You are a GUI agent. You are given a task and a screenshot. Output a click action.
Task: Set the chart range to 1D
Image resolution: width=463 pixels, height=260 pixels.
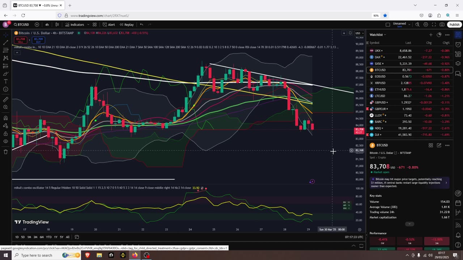[17, 237]
